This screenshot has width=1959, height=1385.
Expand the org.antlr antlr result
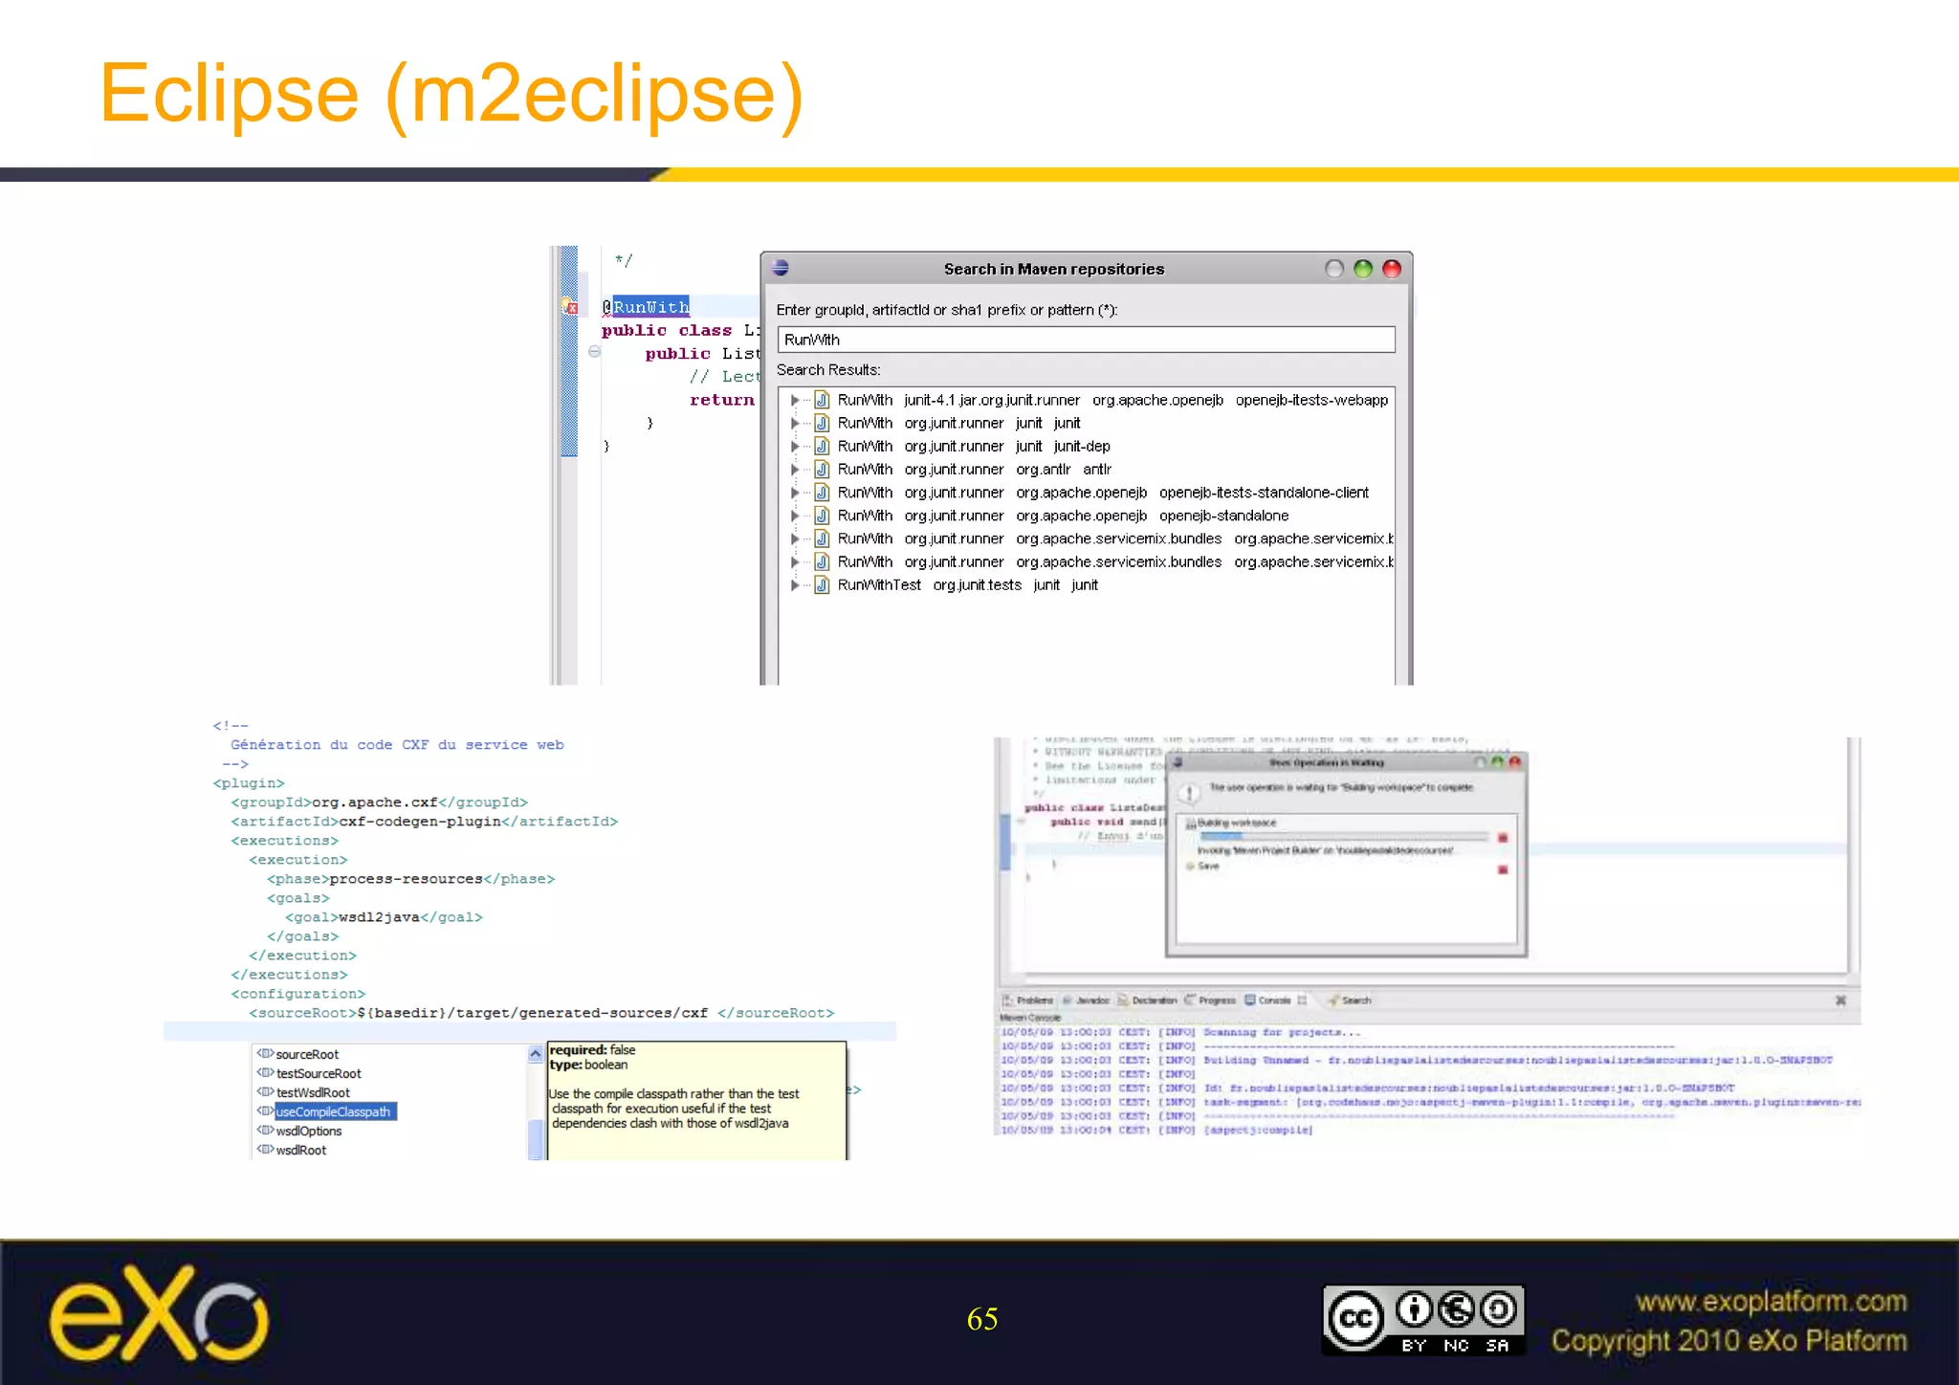click(x=794, y=469)
